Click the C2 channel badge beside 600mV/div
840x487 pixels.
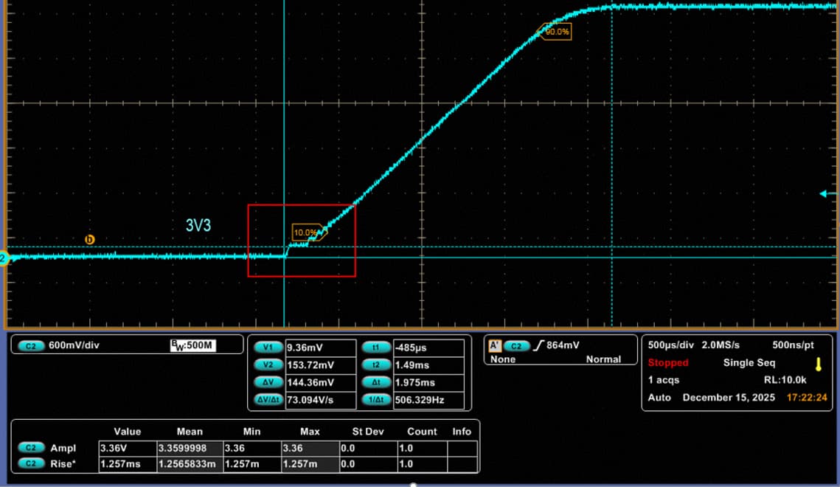(32, 345)
